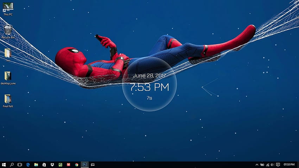Open the green app taskbar icon
Screen dimensions: 299x168
pos(60,165)
